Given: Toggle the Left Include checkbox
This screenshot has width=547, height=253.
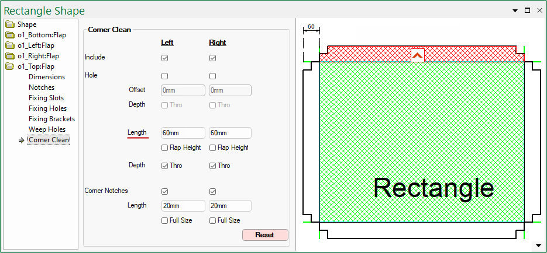Looking at the screenshot, I should [164, 58].
